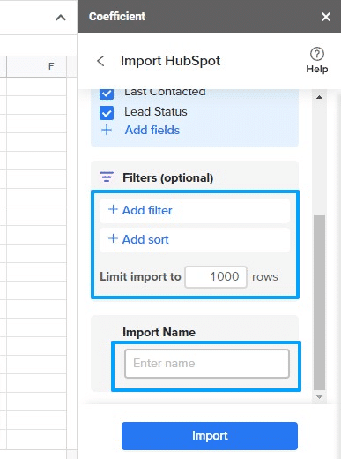
Task: Uncheck the Lead Status field checkbox
Action: point(107,113)
